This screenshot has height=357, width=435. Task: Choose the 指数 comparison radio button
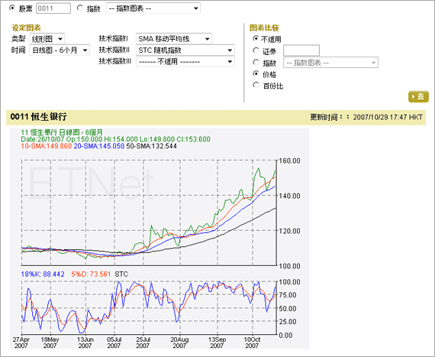tap(256, 62)
